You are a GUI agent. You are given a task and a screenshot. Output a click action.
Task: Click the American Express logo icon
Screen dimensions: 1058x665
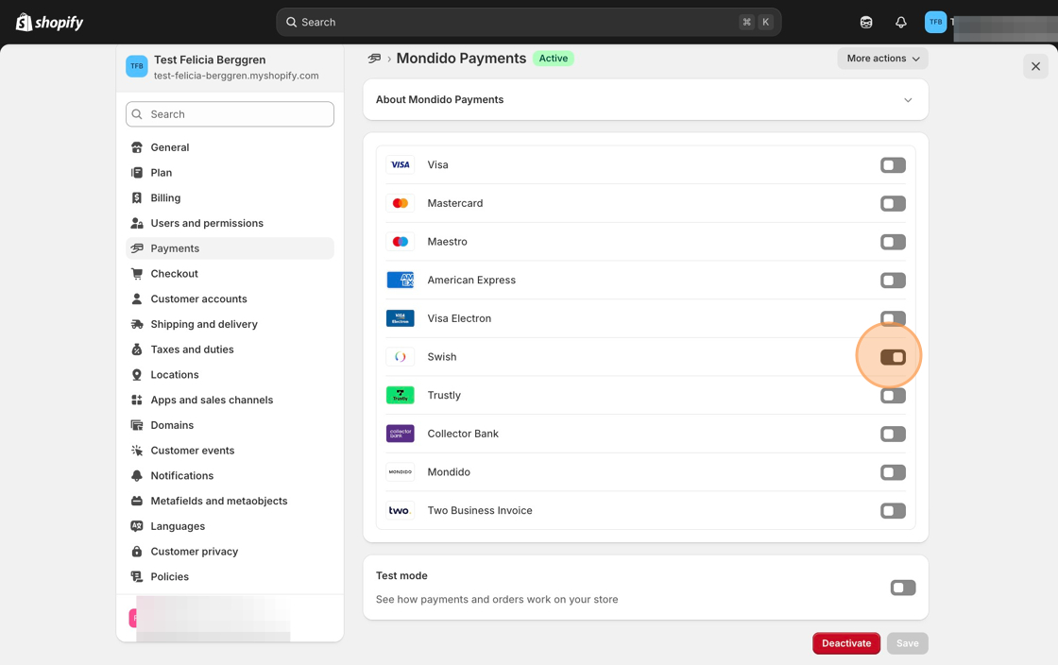pyautogui.click(x=401, y=280)
